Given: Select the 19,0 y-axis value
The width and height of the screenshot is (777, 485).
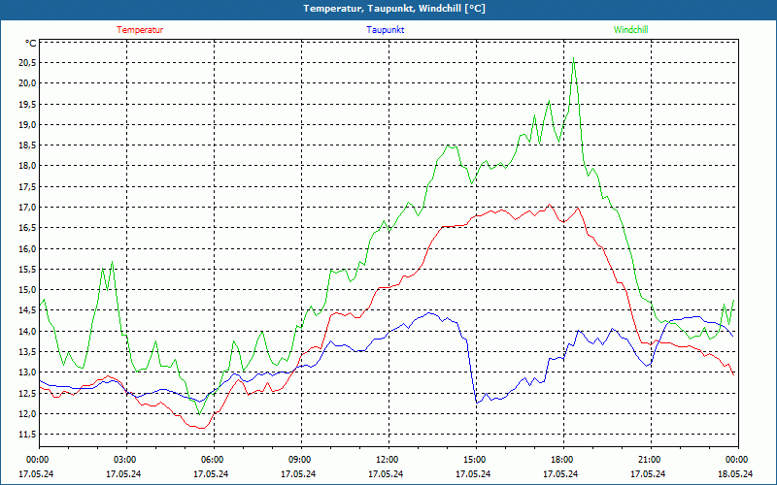Looking at the screenshot, I should point(27,124).
